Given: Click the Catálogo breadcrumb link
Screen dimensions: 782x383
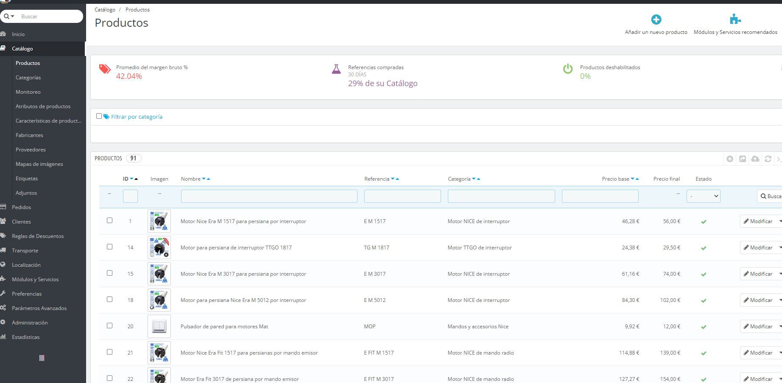Looking at the screenshot, I should pyautogui.click(x=105, y=9).
